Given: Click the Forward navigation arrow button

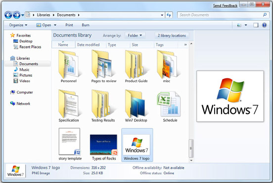Looking at the screenshot, I should click(x=17, y=15).
